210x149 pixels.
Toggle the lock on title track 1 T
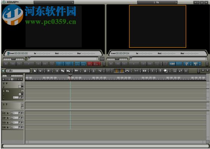(22, 104)
